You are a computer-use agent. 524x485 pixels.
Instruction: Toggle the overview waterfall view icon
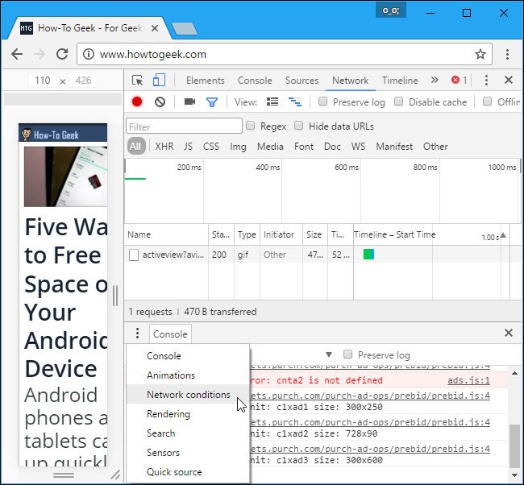click(x=295, y=102)
